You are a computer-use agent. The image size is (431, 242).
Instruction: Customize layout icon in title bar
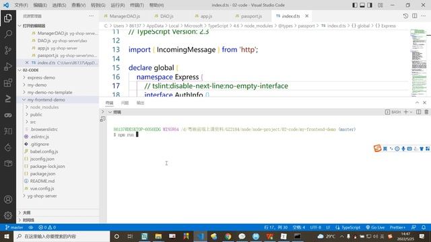[x=380, y=5]
